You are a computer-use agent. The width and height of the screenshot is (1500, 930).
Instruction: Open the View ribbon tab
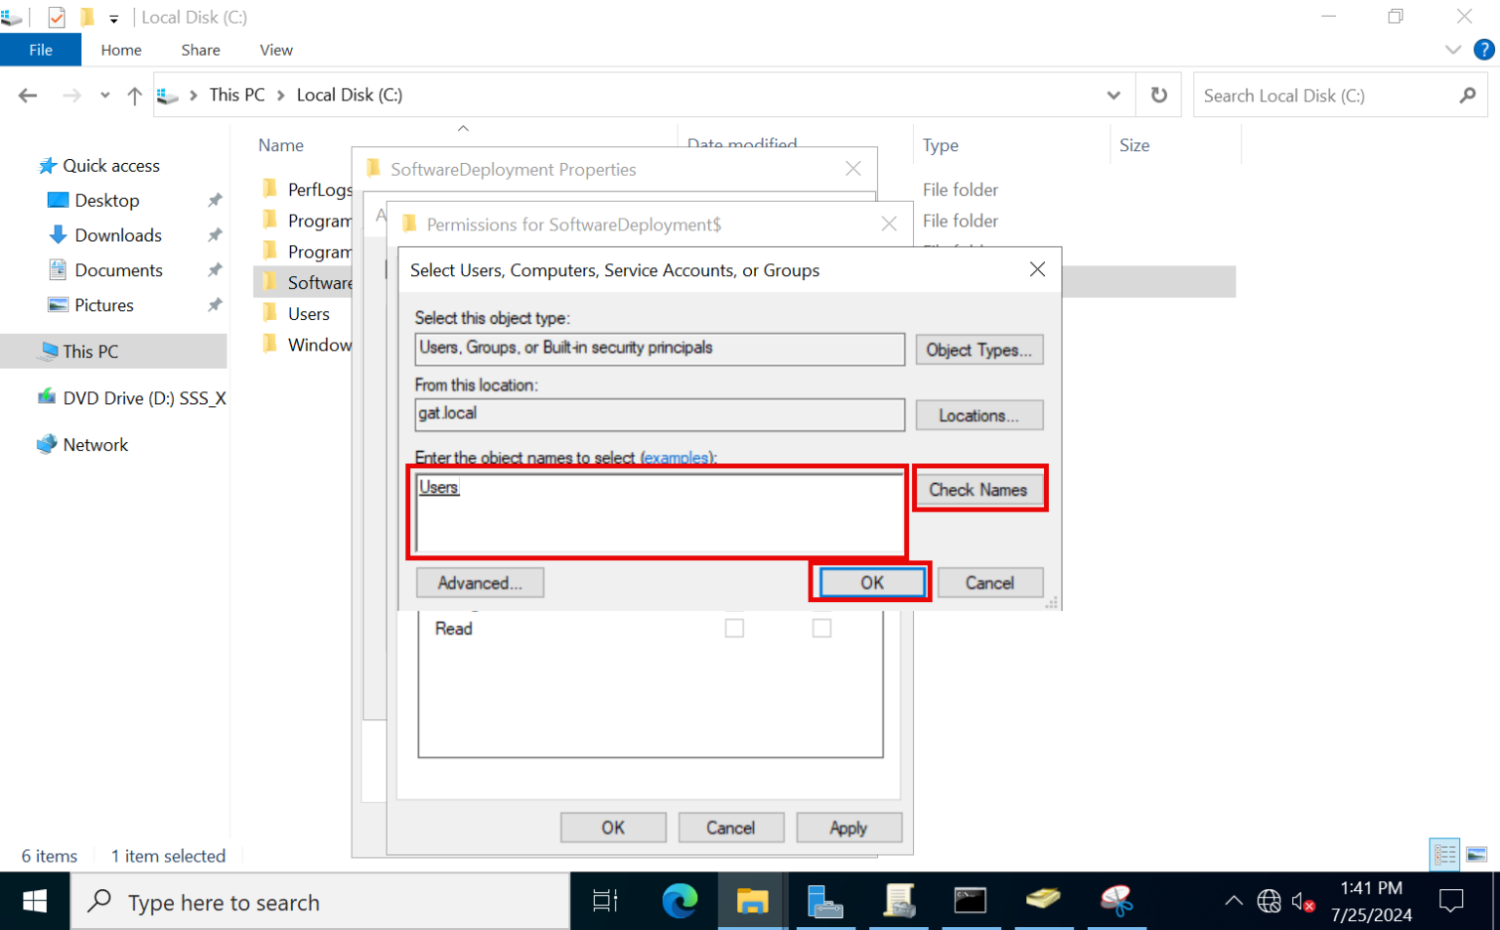(275, 50)
